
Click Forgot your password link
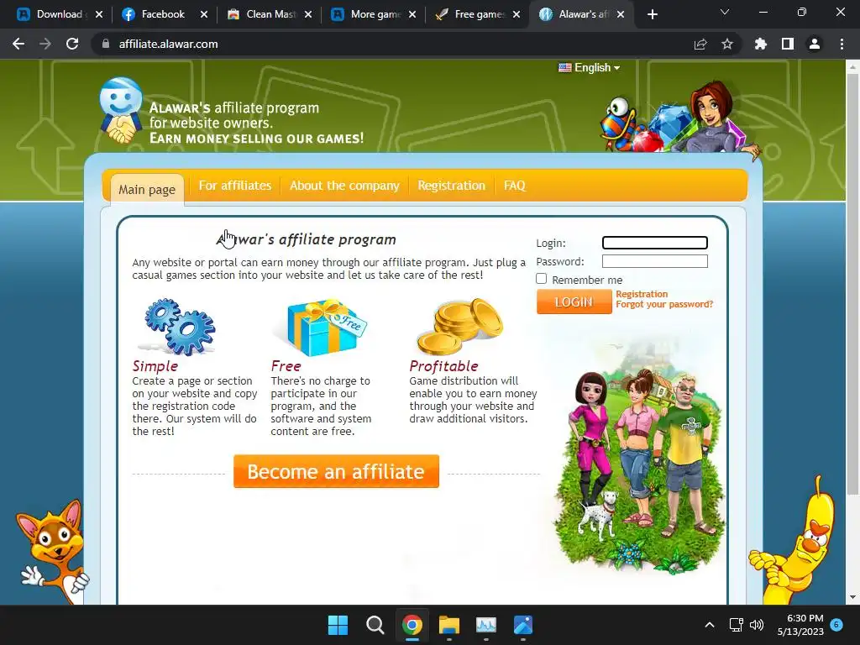(x=664, y=304)
